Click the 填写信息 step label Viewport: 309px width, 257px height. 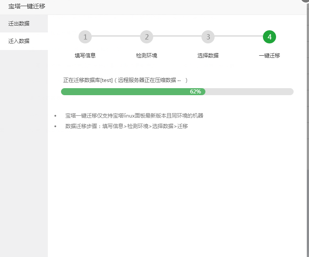pos(85,56)
